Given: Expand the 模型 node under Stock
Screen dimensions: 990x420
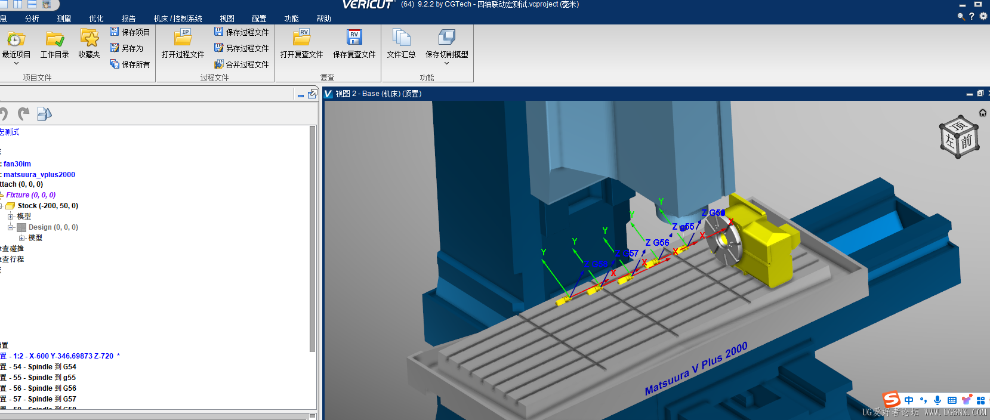Looking at the screenshot, I should pyautogui.click(x=11, y=217).
